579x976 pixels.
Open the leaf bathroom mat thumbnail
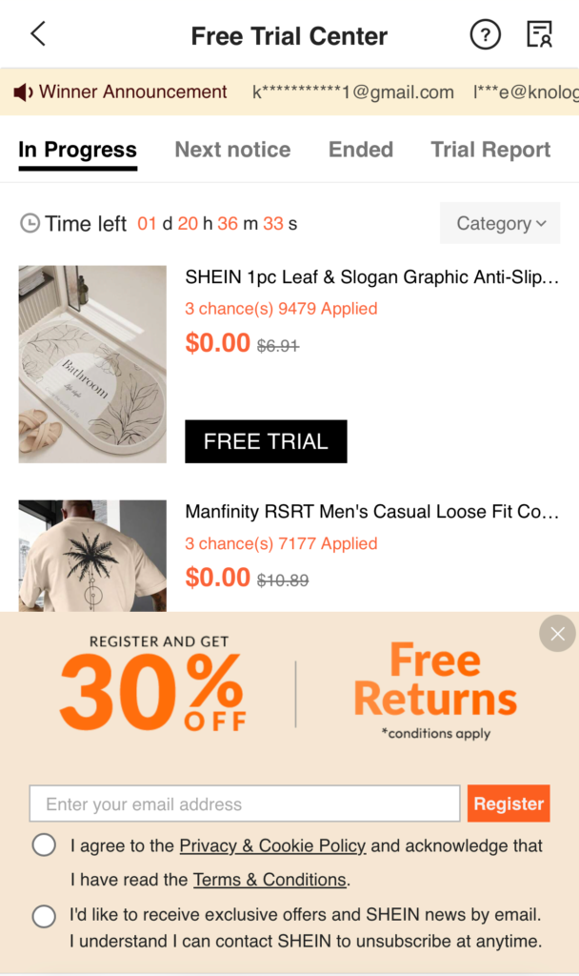pyautogui.click(x=92, y=364)
